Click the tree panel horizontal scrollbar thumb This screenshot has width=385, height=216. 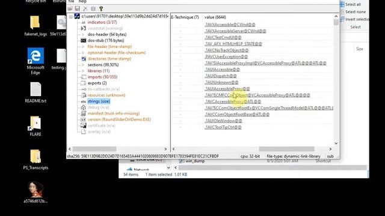[x=94, y=149]
